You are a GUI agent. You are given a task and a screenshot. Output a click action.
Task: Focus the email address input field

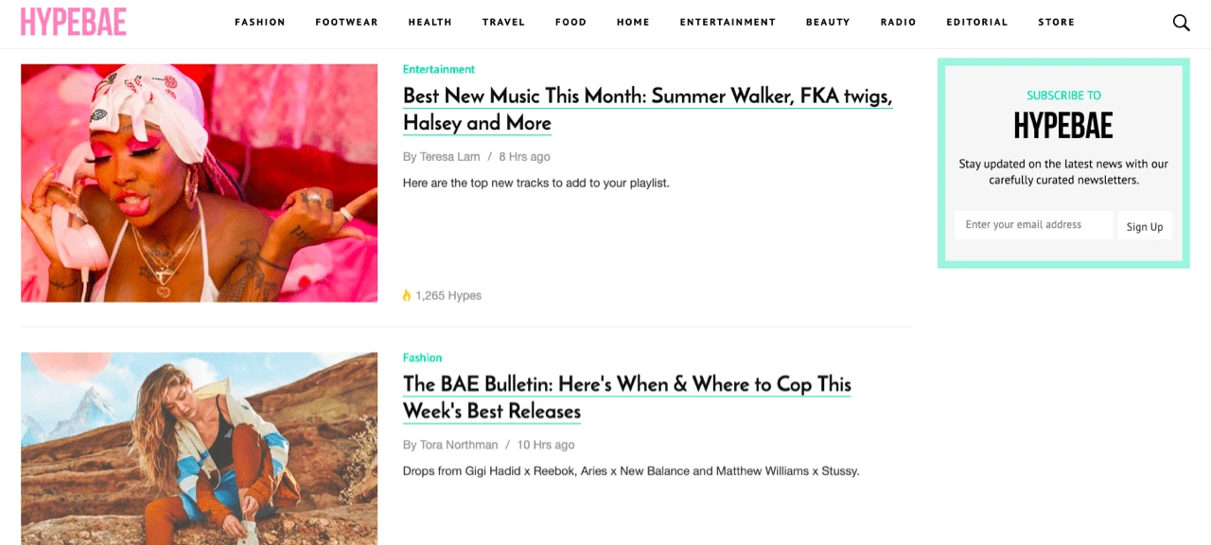[1033, 225]
